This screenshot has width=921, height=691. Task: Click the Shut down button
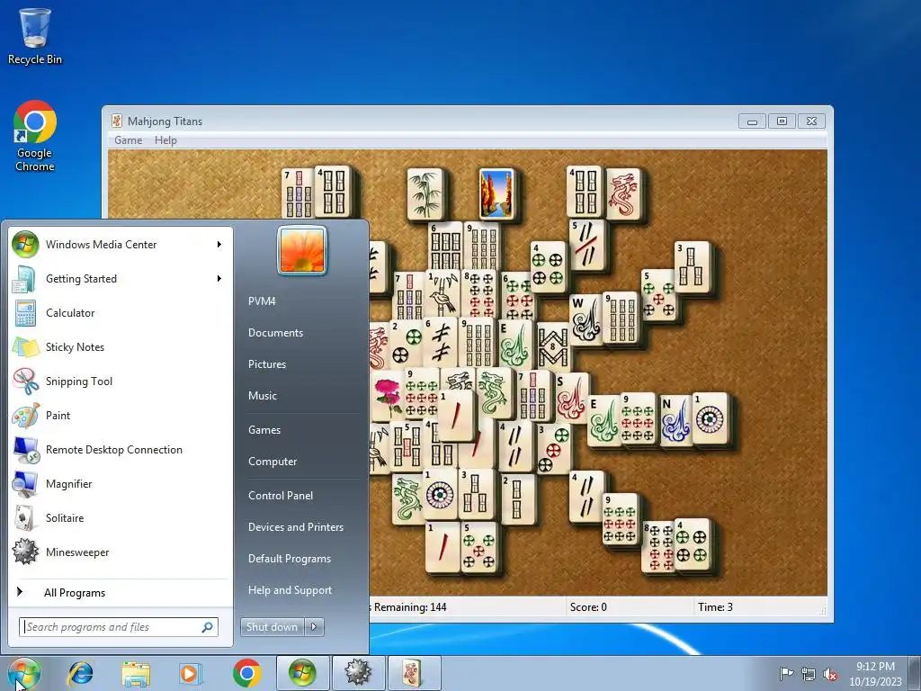272,627
